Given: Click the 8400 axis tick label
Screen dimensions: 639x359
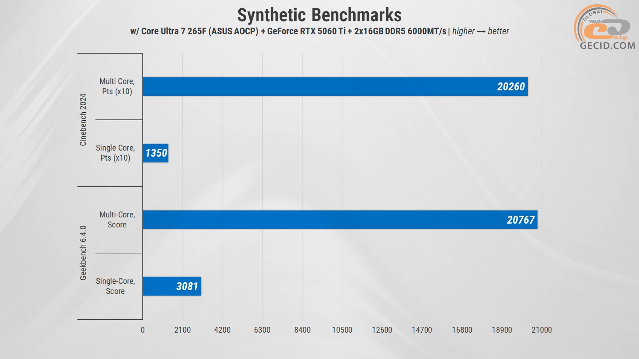Looking at the screenshot, I should [x=302, y=330].
